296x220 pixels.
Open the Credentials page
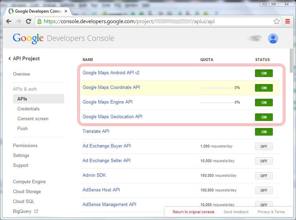click(28, 109)
